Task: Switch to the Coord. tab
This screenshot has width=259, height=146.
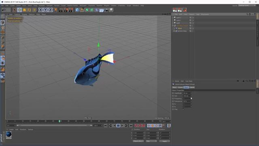Action: pos(180,87)
